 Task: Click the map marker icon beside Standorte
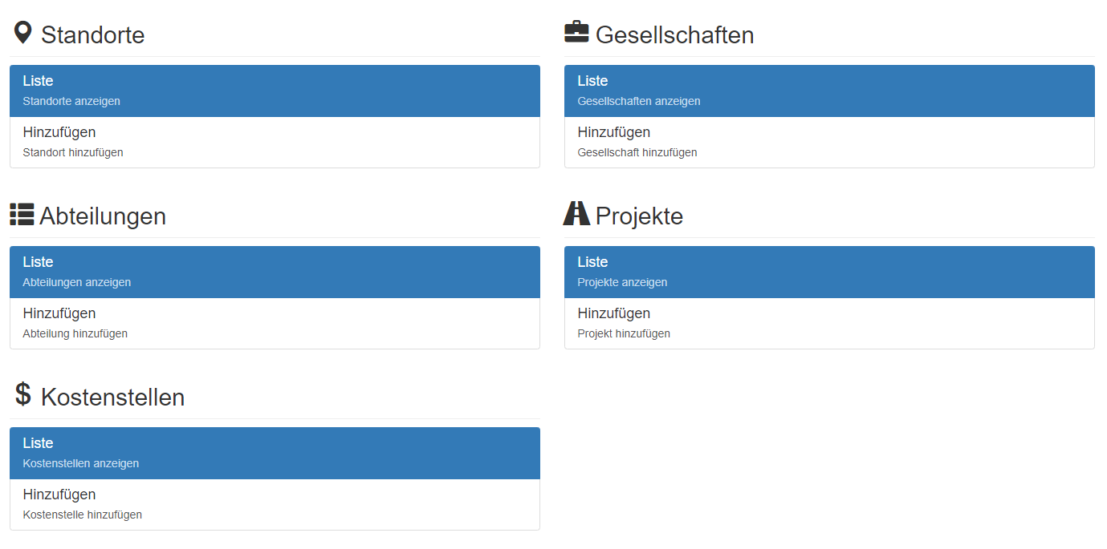point(23,33)
